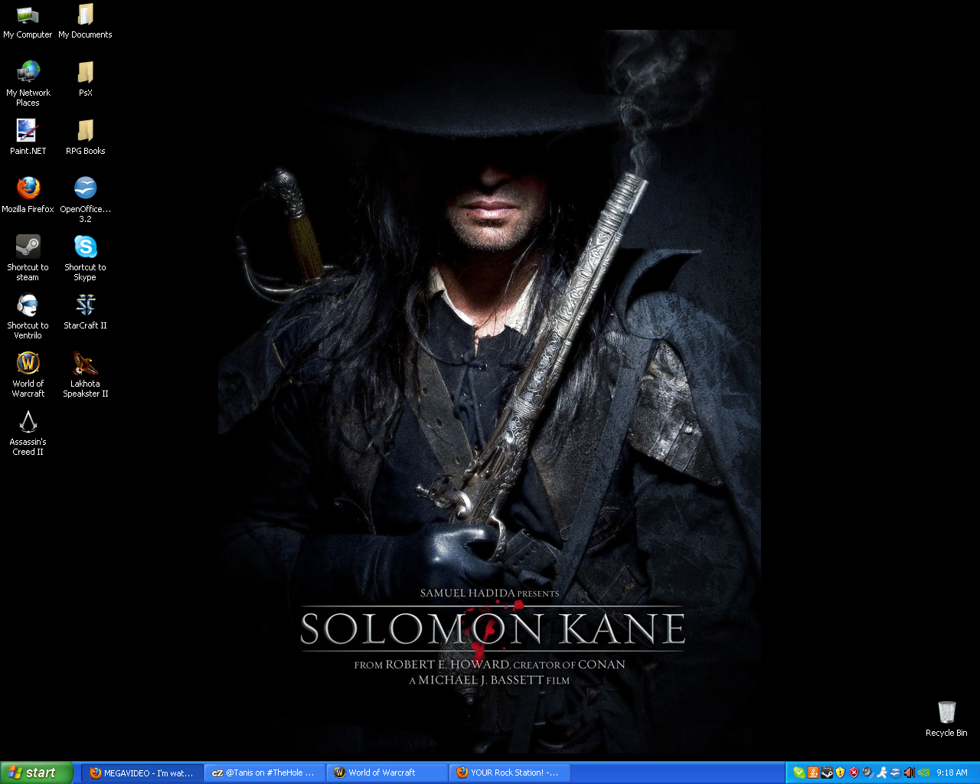
Task: Click the green Skype tray icon
Action: pyautogui.click(x=799, y=773)
